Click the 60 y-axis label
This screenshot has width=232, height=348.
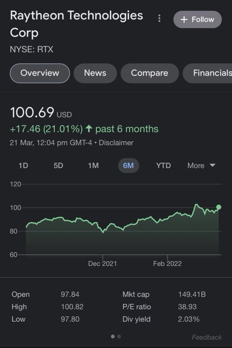(13, 254)
